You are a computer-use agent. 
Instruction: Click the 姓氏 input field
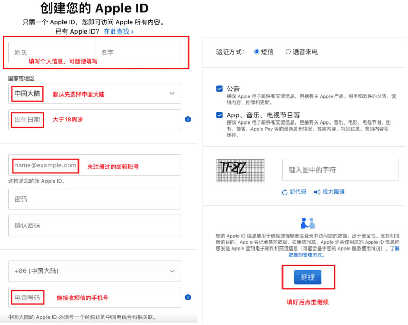48,52
